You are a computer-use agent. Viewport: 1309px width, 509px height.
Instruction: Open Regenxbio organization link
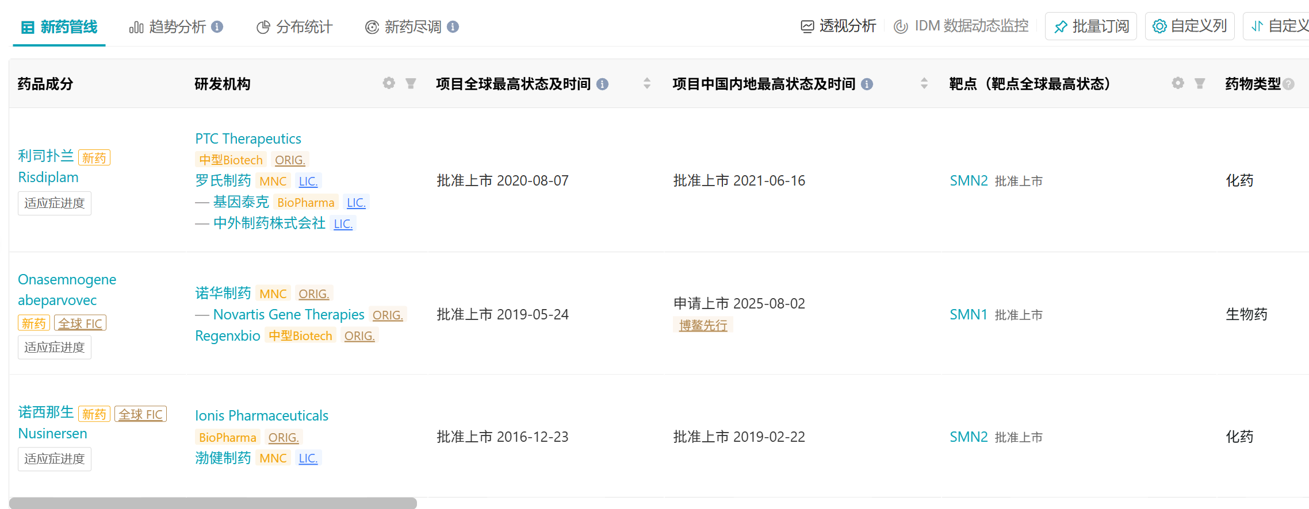click(228, 336)
